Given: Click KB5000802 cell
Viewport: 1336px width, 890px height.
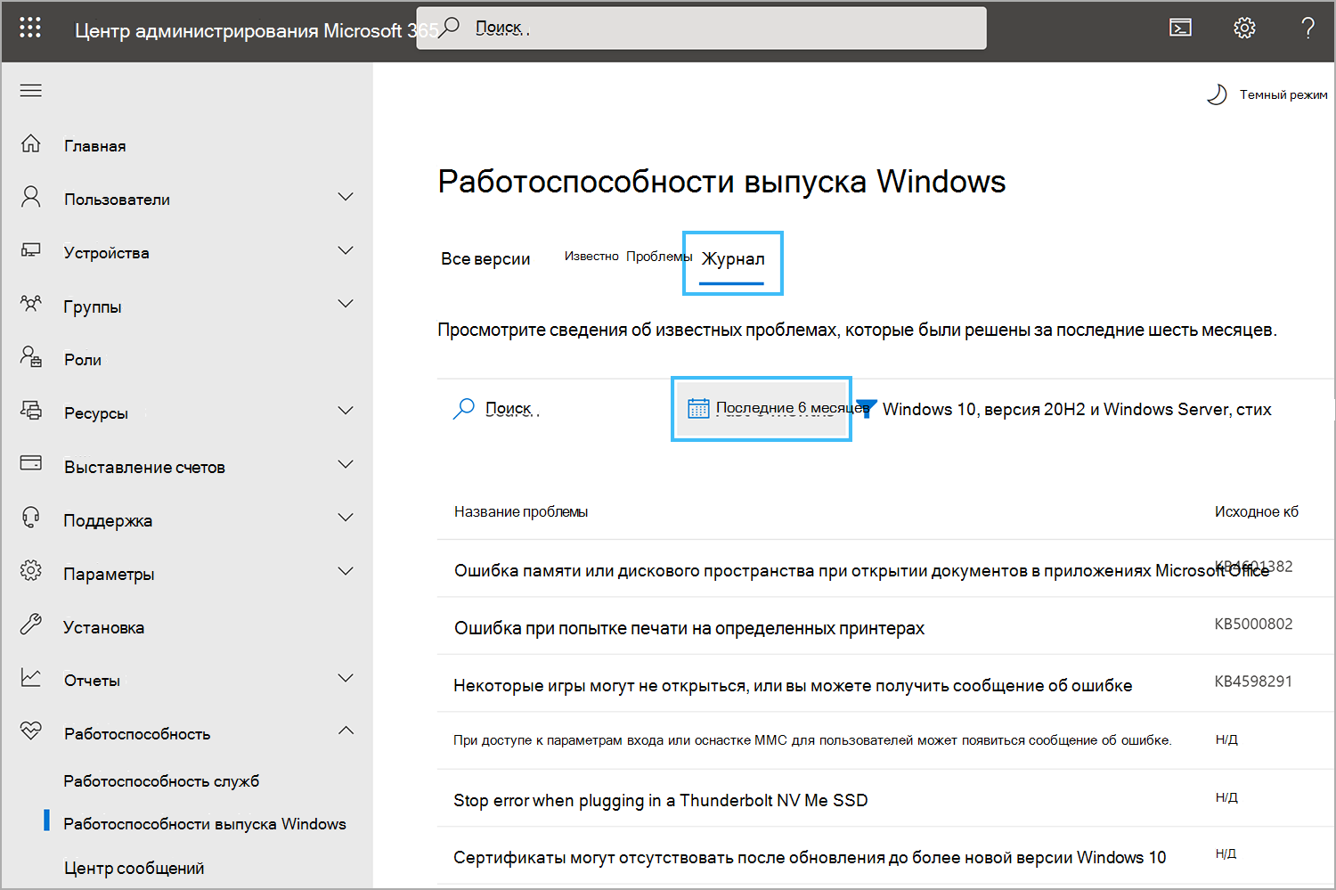Looking at the screenshot, I should click(x=1253, y=624).
